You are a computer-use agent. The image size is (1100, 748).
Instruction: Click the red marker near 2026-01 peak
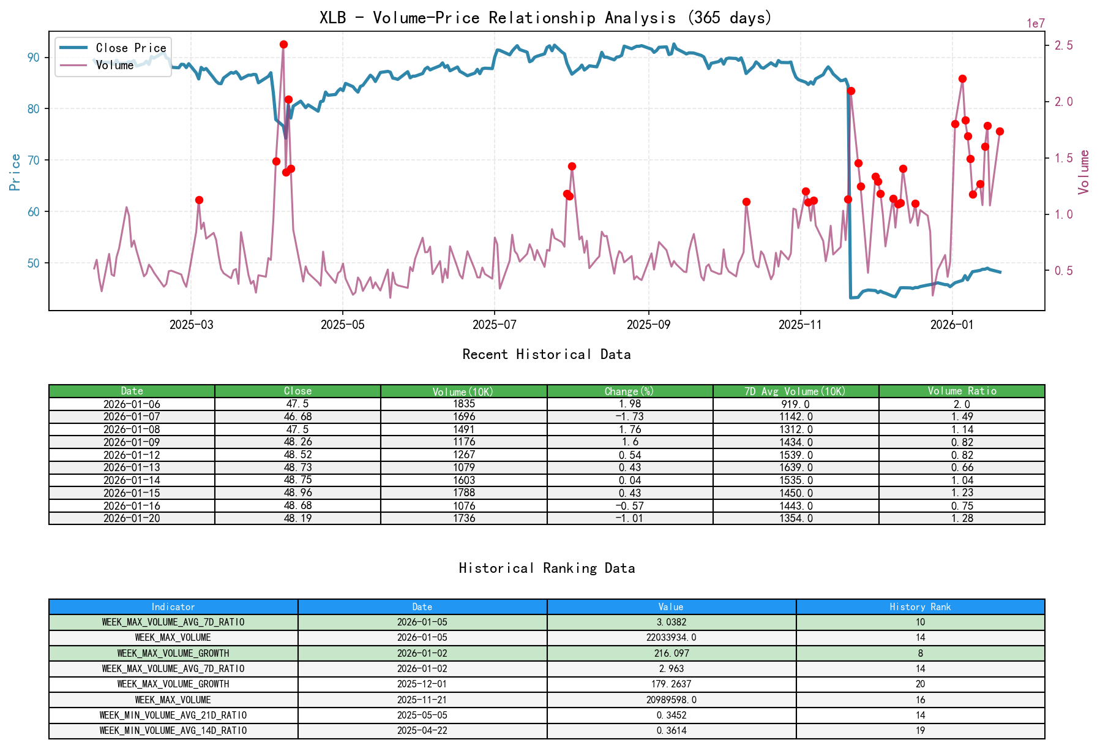(x=962, y=78)
